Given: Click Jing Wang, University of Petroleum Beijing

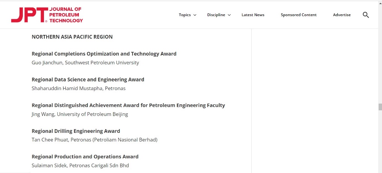Looking at the screenshot, I should click(x=80, y=114).
